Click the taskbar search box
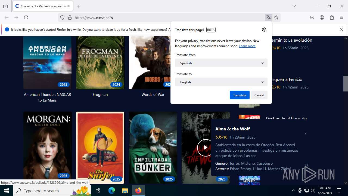The height and width of the screenshot is (196, 348). point(52,191)
